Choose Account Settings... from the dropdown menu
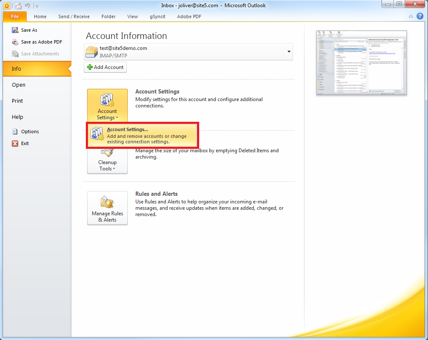Viewport: 428px width, 340px height. (x=142, y=136)
